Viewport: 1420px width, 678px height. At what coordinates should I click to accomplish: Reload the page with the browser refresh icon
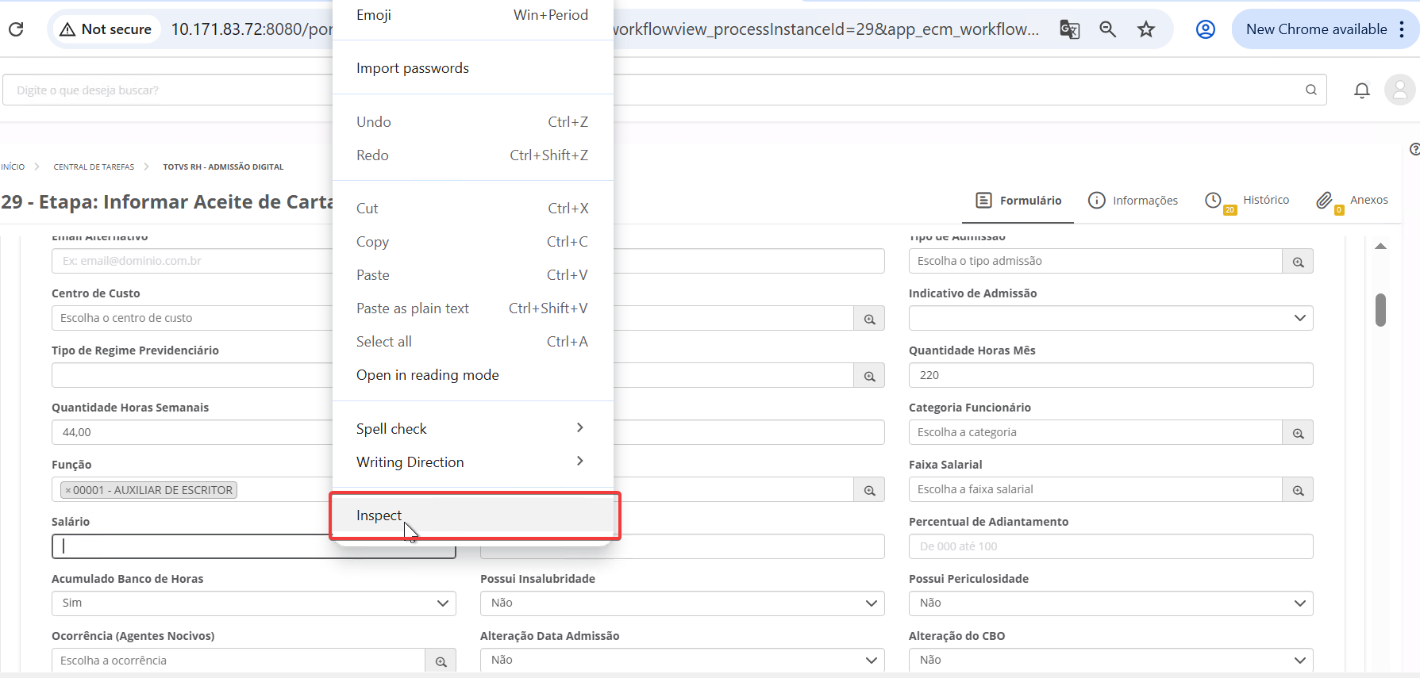[16, 29]
